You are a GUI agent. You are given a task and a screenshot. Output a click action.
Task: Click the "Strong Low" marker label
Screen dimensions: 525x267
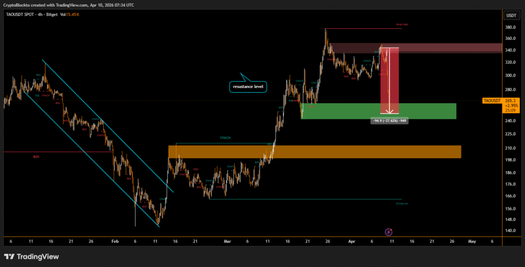[x=402, y=203]
